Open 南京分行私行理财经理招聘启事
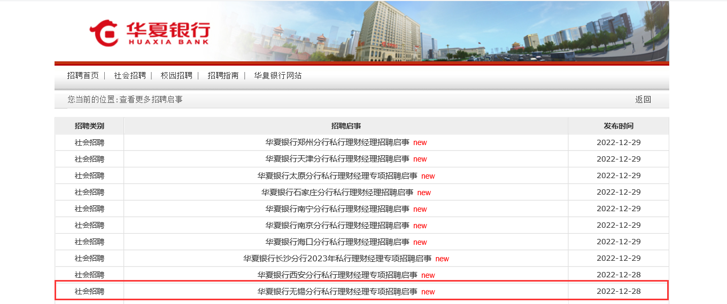Image resolution: width=727 pixels, height=304 pixels. pyautogui.click(x=337, y=225)
